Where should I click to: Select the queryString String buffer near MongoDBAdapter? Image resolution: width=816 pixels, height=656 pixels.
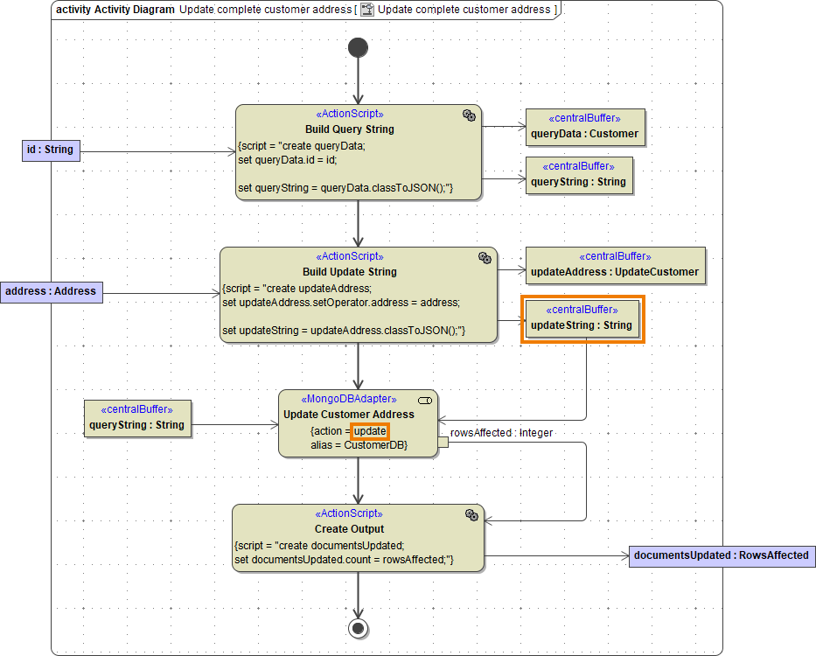[x=137, y=419]
